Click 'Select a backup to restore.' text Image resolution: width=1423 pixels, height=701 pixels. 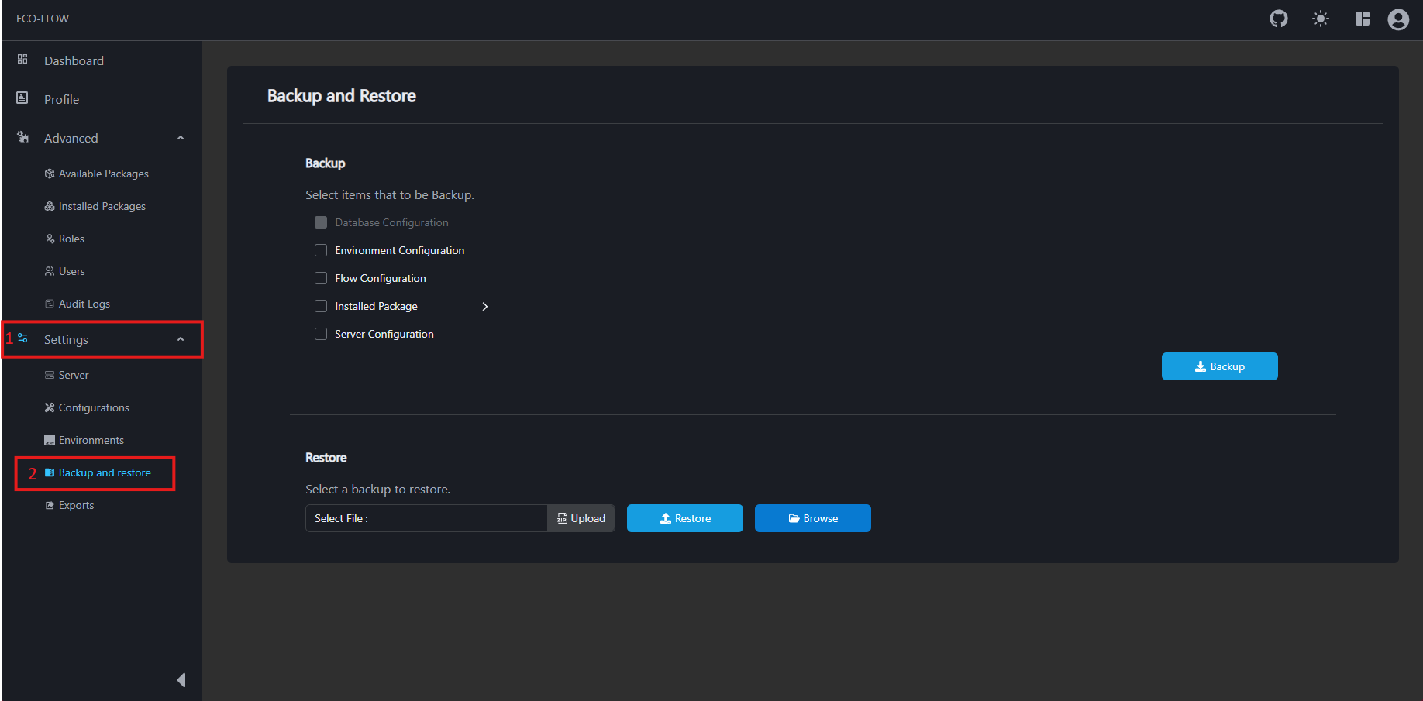377,490
